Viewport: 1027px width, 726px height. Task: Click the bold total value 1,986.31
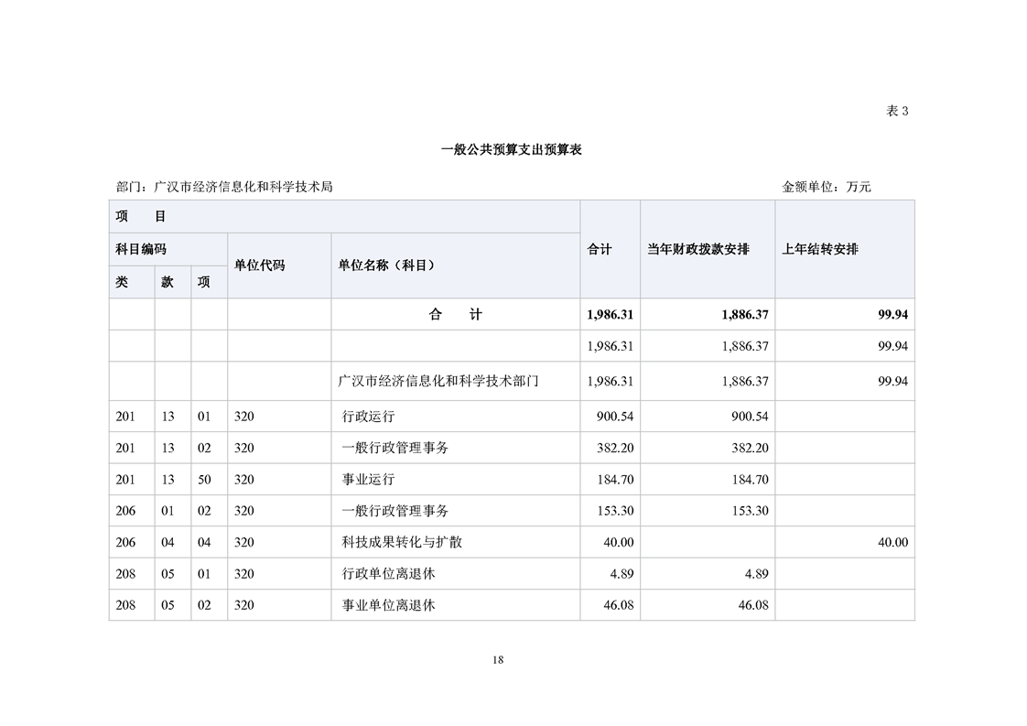point(610,315)
